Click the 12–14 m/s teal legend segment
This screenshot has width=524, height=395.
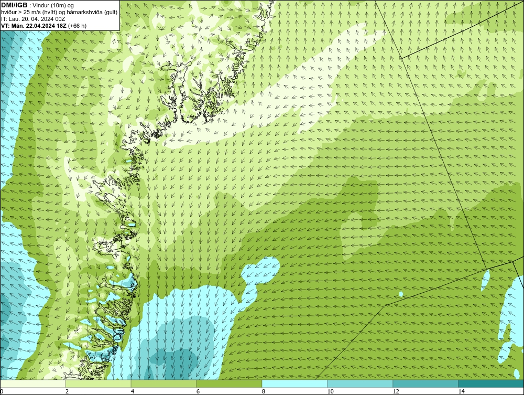(425, 383)
